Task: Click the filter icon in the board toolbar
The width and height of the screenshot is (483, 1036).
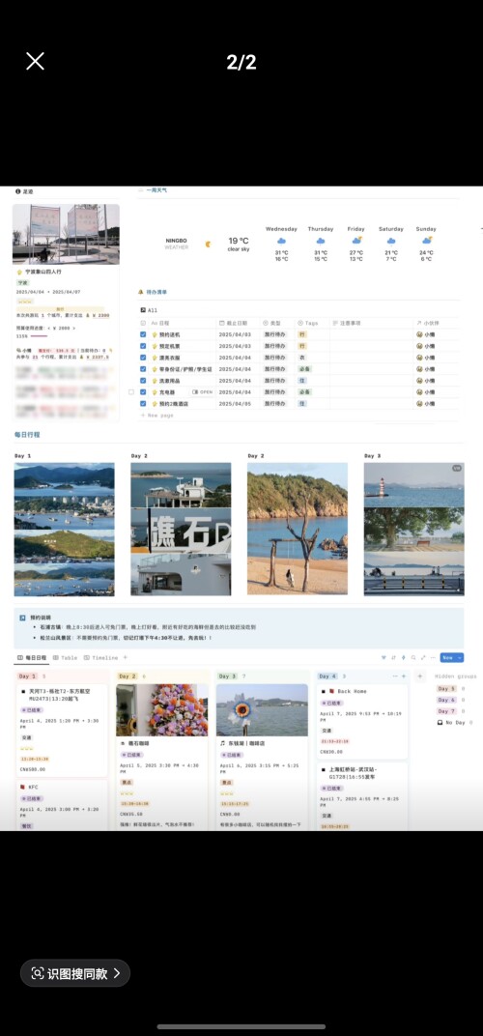Action: coord(384,657)
